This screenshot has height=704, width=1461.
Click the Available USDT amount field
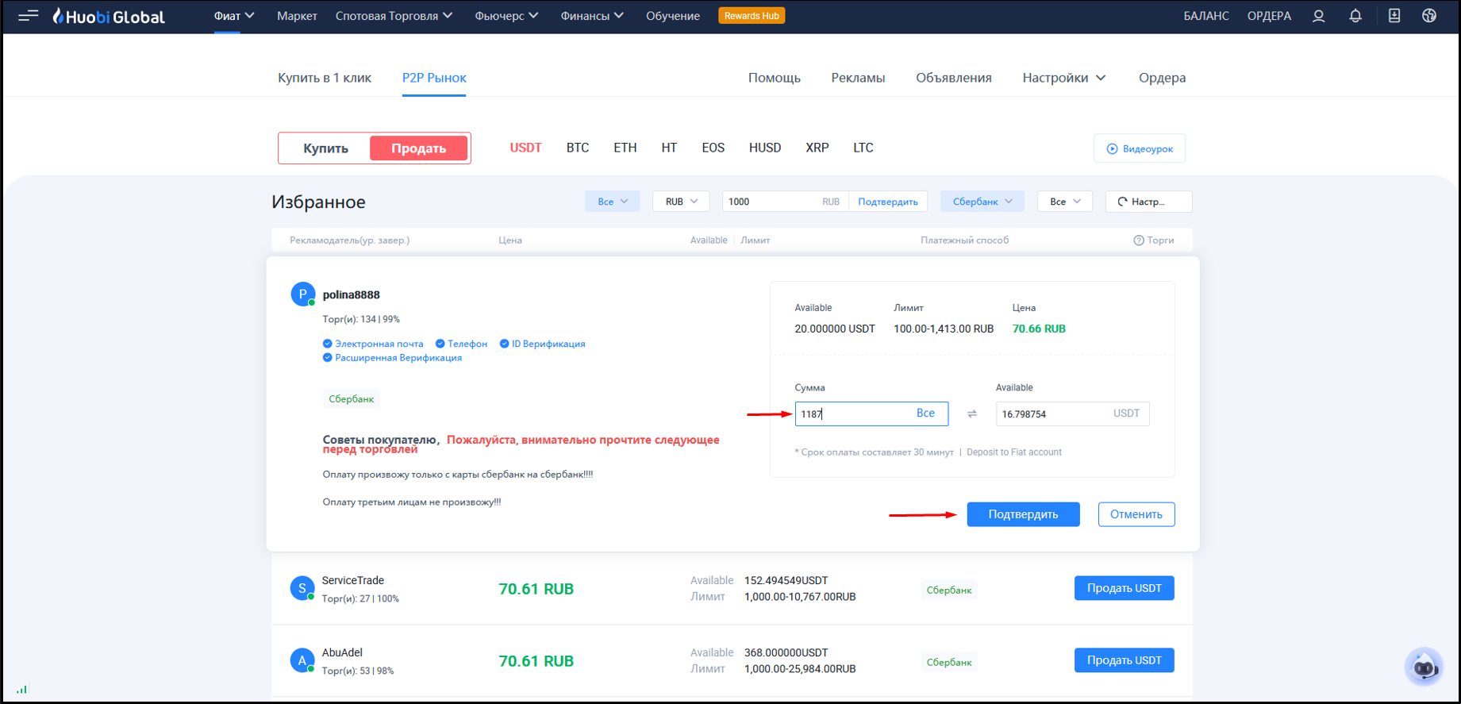click(1072, 414)
